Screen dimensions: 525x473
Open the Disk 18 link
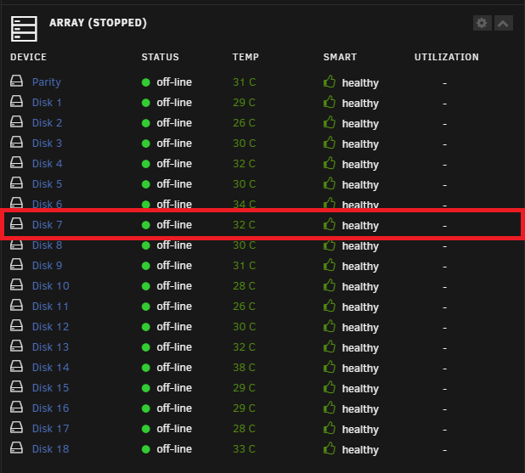(51, 449)
